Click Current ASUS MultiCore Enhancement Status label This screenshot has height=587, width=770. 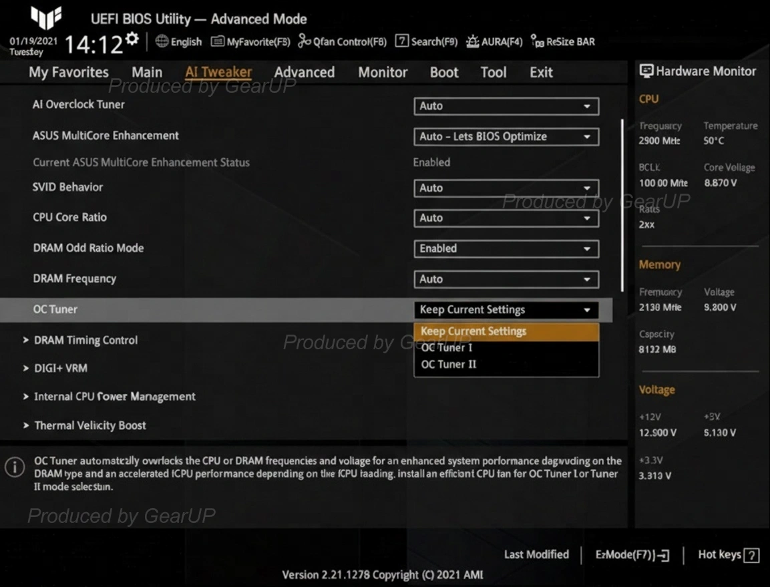pos(142,162)
